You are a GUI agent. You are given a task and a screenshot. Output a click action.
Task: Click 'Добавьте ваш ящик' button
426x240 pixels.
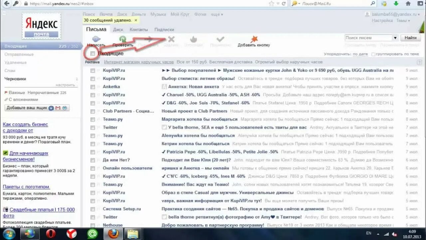tap(37, 108)
